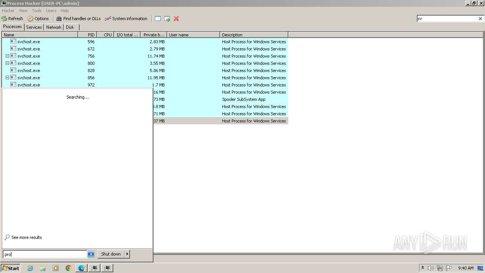Open the Options toolbar button
Screen dimensions: 485x273
pos(38,19)
